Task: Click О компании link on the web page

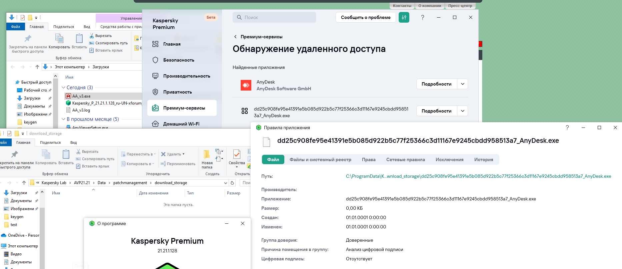Action: 430,6
